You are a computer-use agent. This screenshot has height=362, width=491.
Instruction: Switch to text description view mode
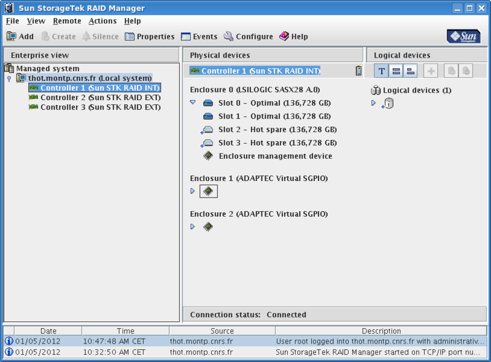(382, 71)
